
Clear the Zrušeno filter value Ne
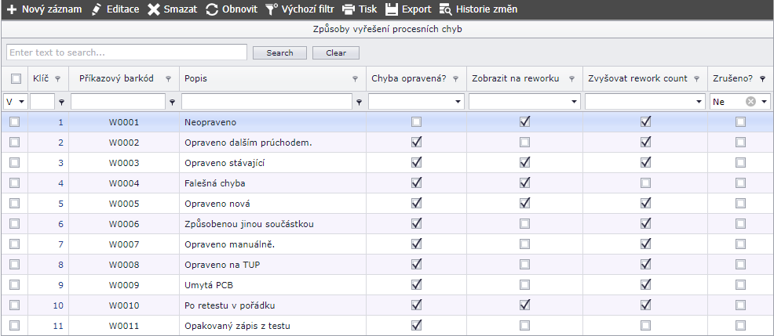[x=750, y=102]
